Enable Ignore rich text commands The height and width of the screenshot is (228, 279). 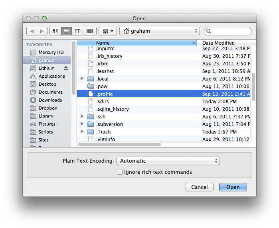point(120,172)
